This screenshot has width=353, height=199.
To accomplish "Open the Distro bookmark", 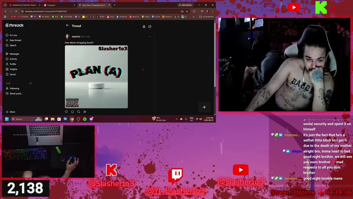I will pyautogui.click(x=146, y=17).
